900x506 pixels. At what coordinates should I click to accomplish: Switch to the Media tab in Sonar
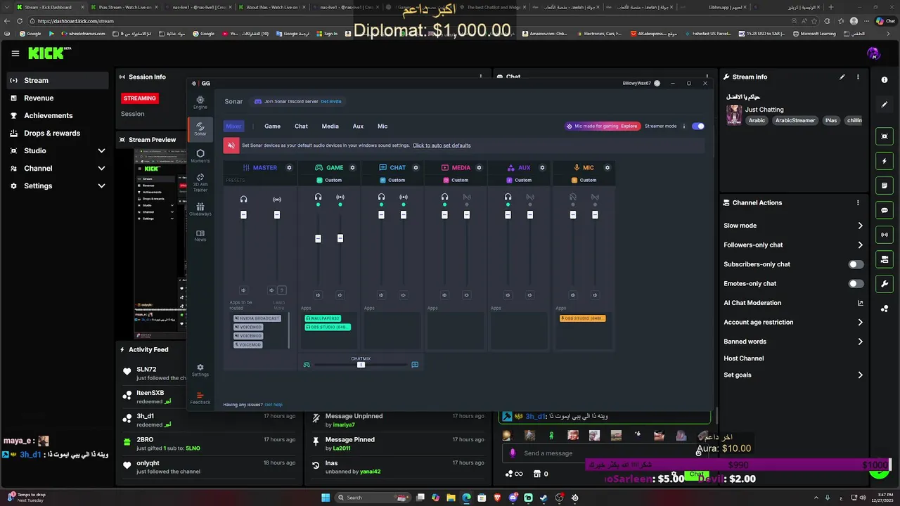330,126
